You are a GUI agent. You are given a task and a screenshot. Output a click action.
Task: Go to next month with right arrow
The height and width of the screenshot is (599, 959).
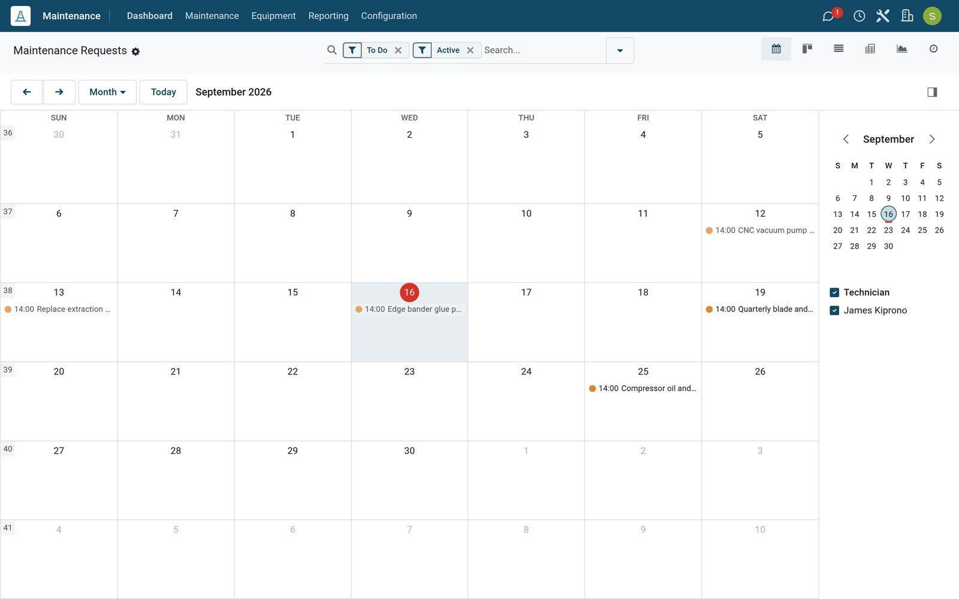pyautogui.click(x=59, y=92)
